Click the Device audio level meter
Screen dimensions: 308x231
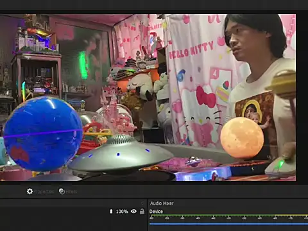[x=228, y=216]
